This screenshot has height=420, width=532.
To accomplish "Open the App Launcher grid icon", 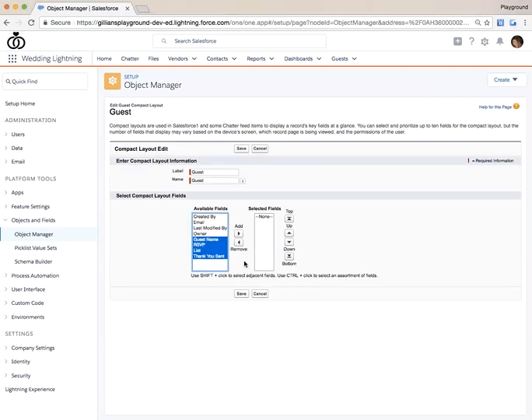I will pos(12,58).
